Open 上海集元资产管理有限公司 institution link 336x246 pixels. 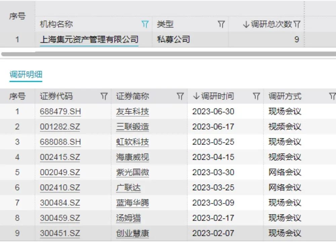89,40
